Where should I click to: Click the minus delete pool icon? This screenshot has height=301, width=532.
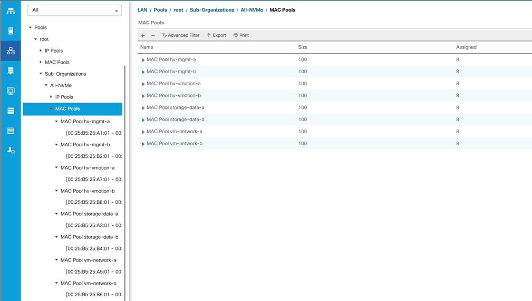[x=153, y=35]
